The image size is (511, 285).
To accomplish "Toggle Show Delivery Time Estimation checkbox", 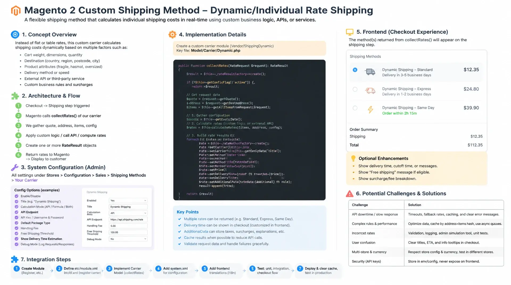I will [17, 239].
